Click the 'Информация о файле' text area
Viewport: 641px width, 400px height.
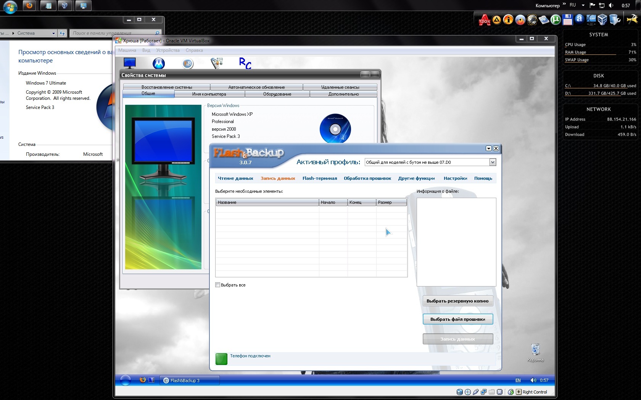(456, 242)
